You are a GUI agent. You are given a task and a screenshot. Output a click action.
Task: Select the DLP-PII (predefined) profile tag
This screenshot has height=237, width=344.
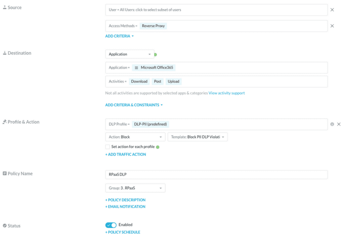(x=150, y=124)
